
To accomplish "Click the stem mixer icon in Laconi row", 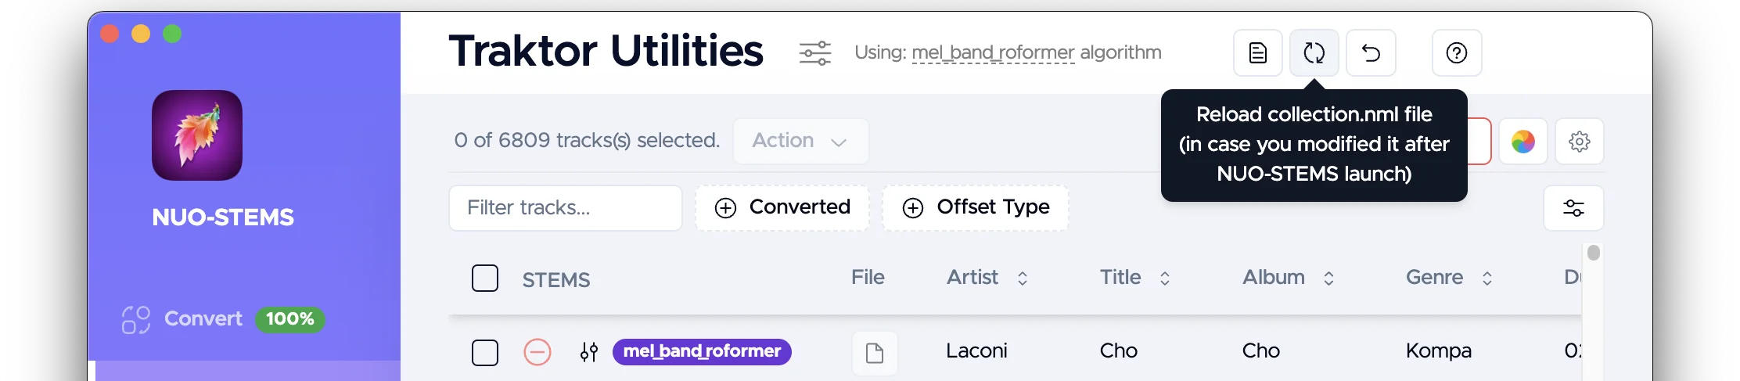I will point(589,352).
